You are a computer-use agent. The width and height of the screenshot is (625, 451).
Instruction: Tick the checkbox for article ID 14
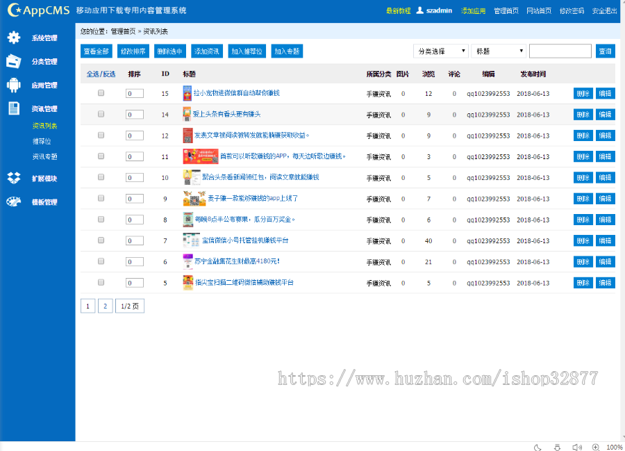pyautogui.click(x=101, y=114)
